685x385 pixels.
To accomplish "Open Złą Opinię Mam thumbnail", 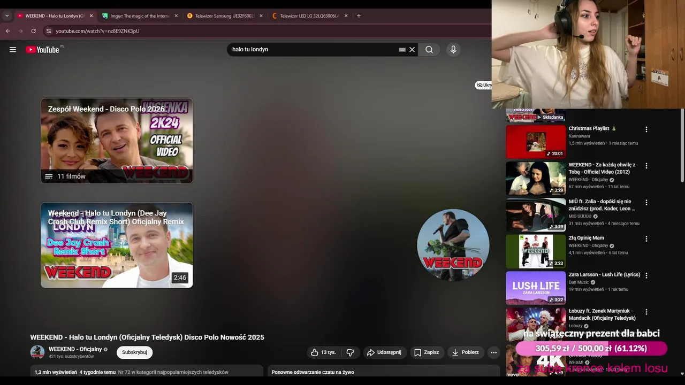I will 536,251.
